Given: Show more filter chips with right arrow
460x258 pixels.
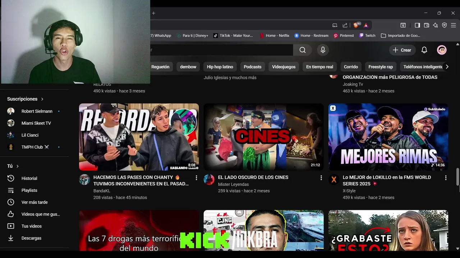Looking at the screenshot, I should pyautogui.click(x=447, y=67).
